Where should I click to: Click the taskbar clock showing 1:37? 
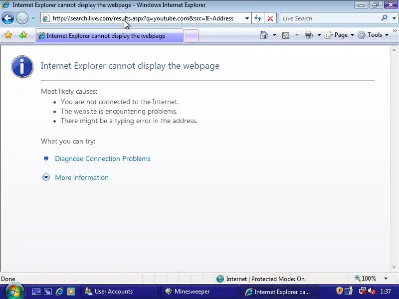[x=385, y=292]
